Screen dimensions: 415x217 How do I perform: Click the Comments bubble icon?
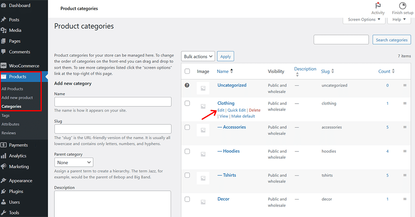(x=3, y=52)
